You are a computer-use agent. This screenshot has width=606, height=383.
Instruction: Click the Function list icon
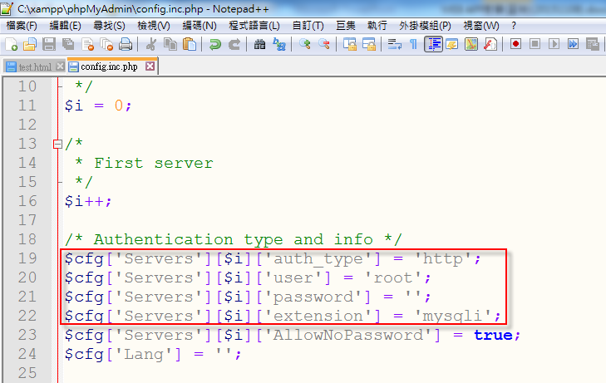(x=490, y=44)
